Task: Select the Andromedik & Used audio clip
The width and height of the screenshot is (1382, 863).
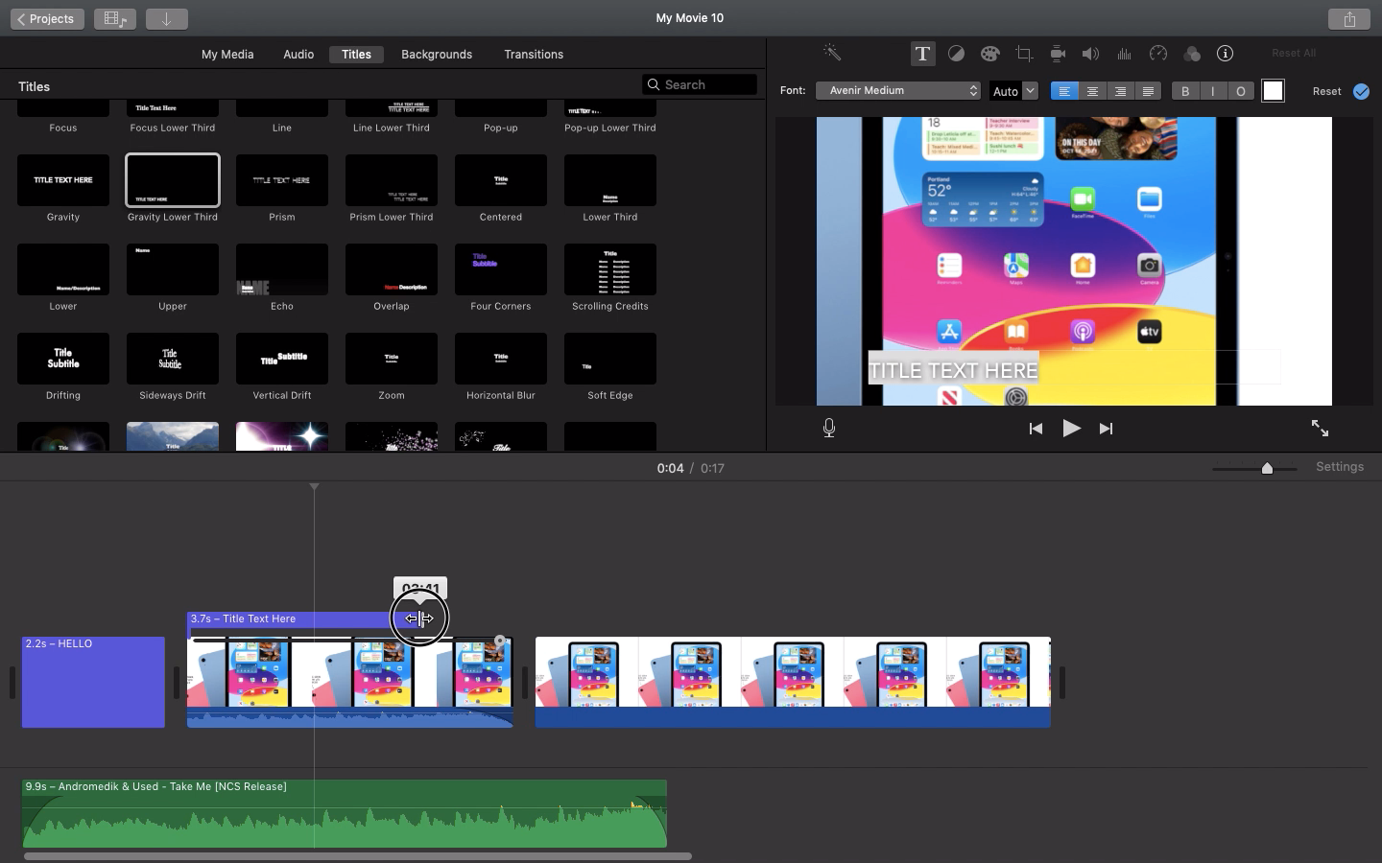Action: point(345,813)
